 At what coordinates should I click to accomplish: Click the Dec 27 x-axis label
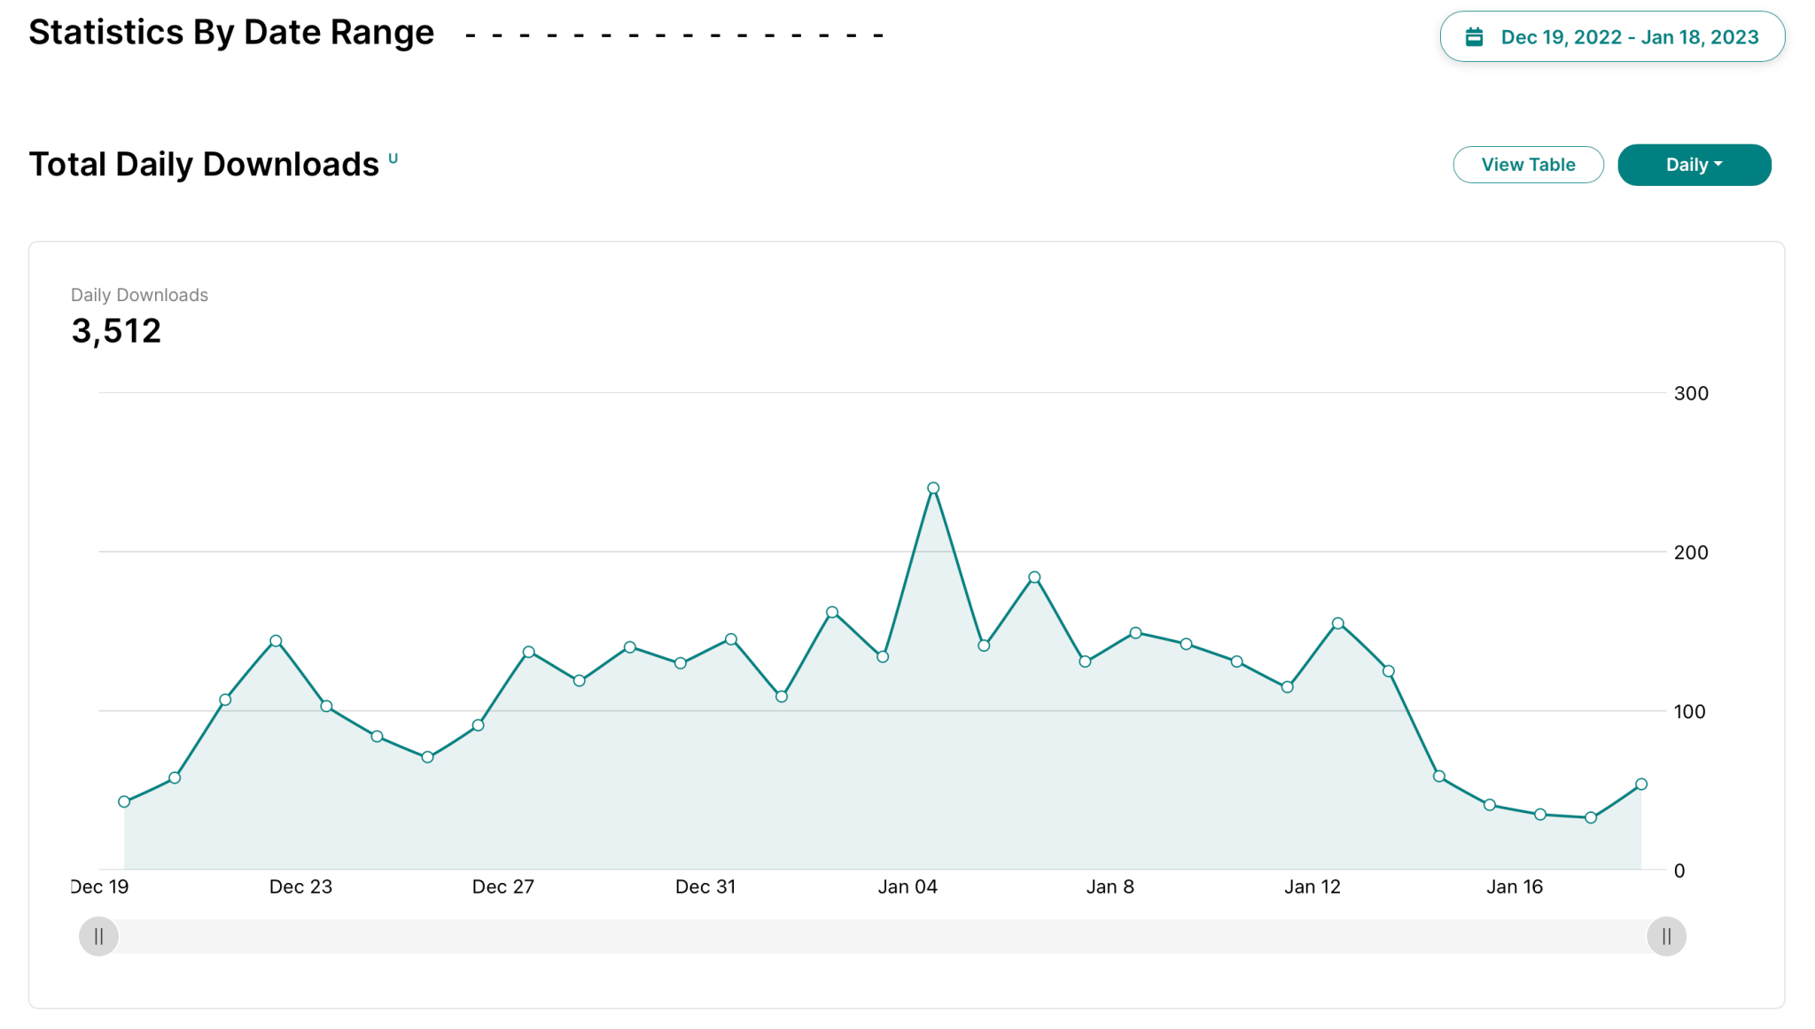pyautogui.click(x=502, y=886)
